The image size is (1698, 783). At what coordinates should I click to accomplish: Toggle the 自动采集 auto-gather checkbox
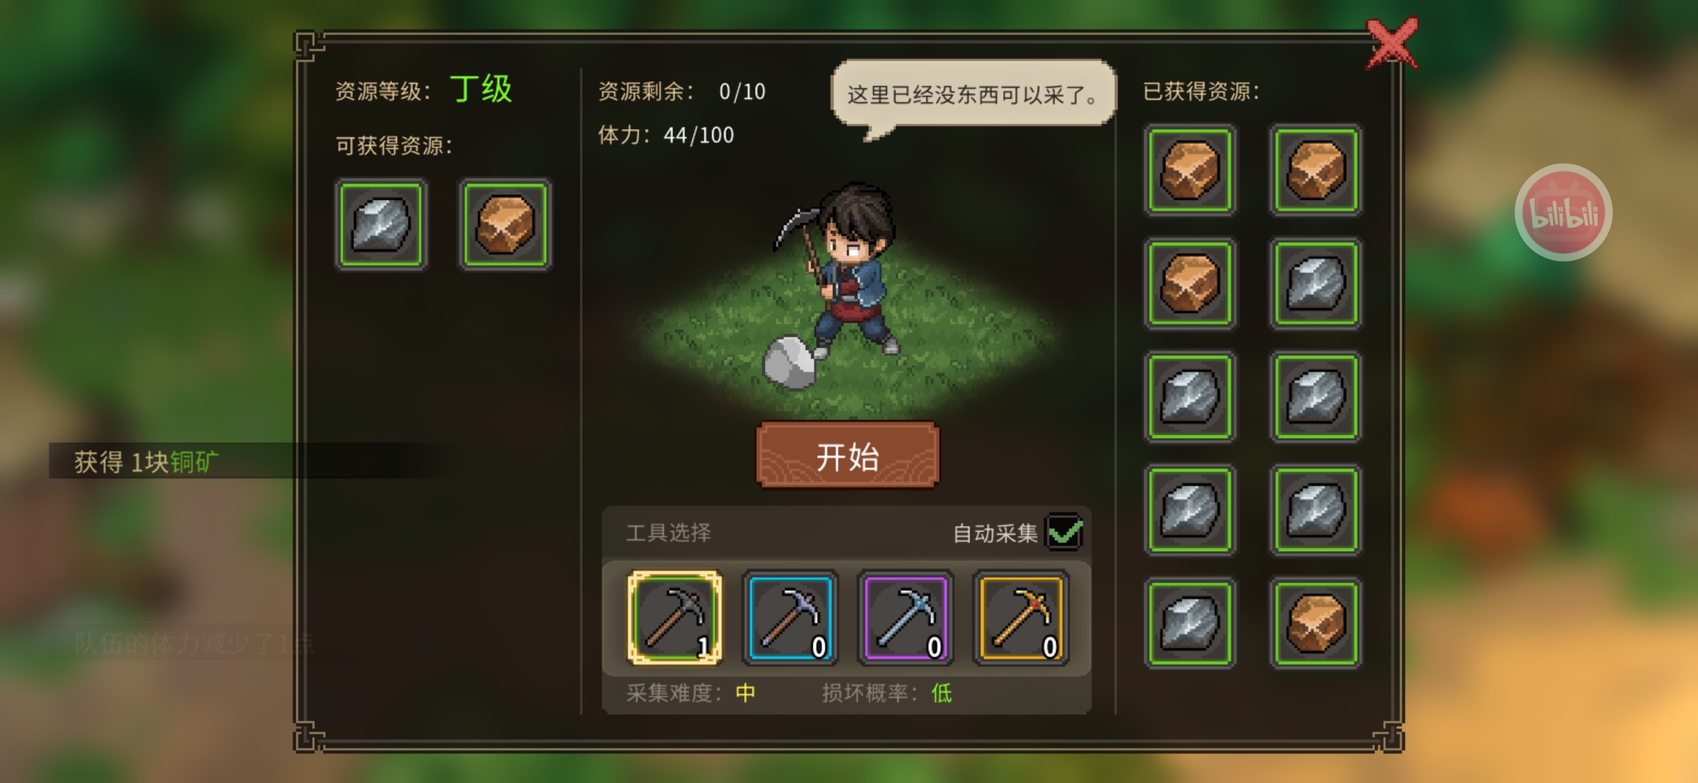(1065, 533)
